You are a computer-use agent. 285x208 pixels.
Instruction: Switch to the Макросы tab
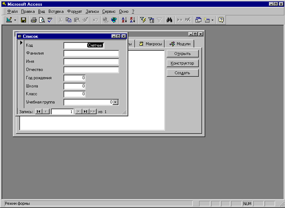(150, 44)
